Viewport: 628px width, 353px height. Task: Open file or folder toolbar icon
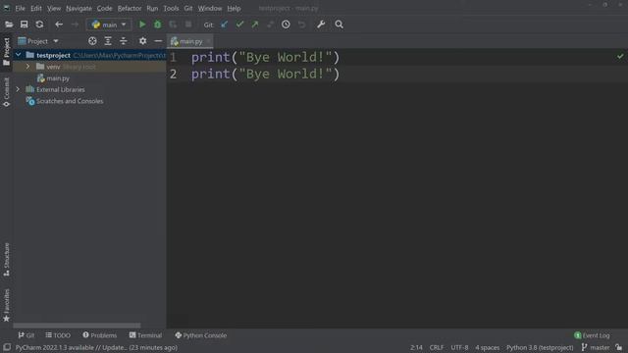point(9,25)
